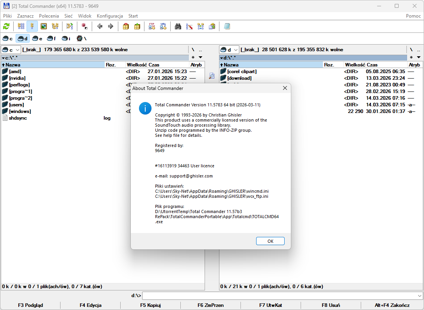Open the Sieć menu

68,16
